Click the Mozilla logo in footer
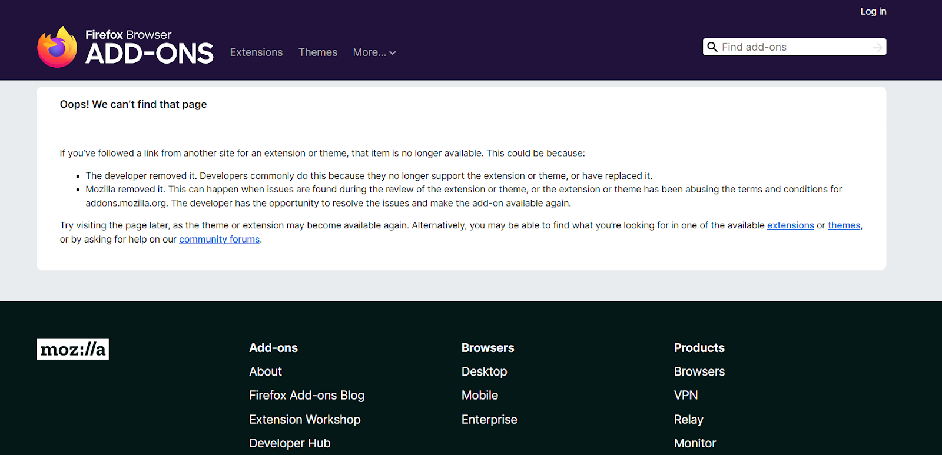Screen dimensions: 942x455 72,349
